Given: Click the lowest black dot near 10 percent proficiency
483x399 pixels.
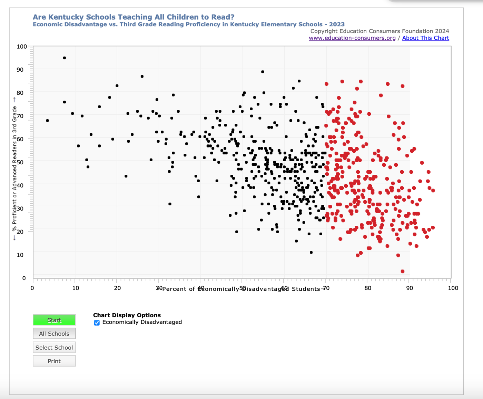Looking at the screenshot, I should [x=311, y=253].
